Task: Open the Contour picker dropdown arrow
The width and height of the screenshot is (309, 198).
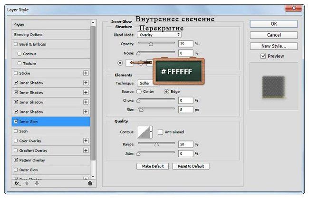Action: point(151,132)
